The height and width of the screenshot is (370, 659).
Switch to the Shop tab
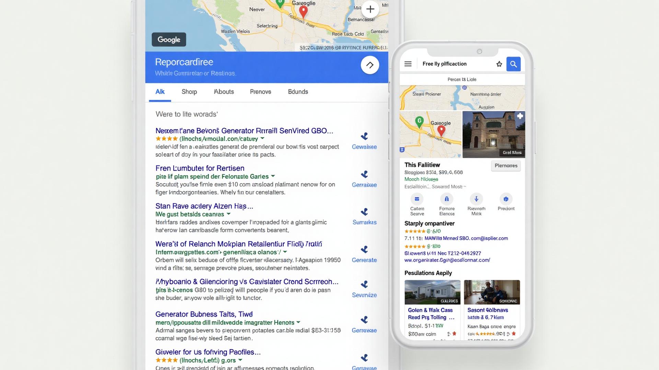tap(189, 92)
